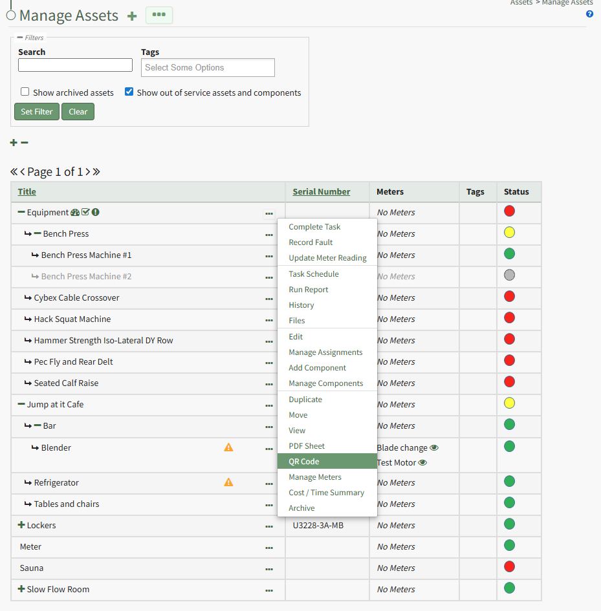Click into the Search text field
Viewport: 601px width, 611px height.
75,65
